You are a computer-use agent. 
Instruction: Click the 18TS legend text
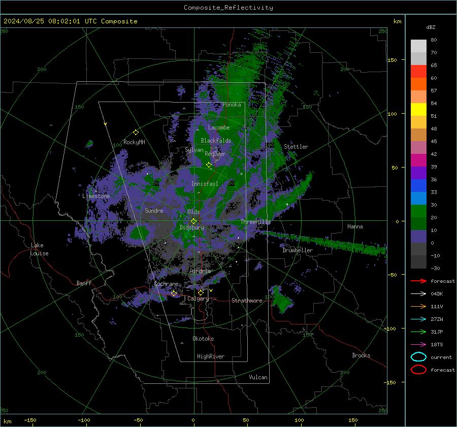437,344
